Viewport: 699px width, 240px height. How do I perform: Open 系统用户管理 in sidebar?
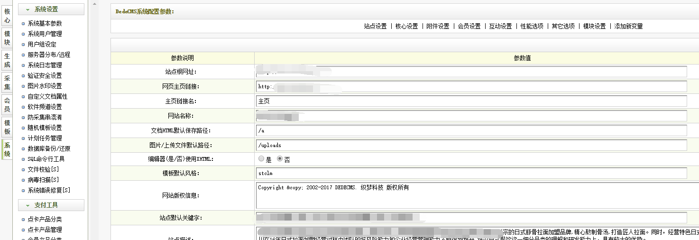(x=45, y=34)
